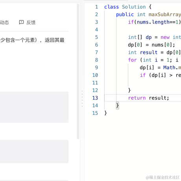Click line number 2 in editor gutter
This screenshot has height=181, width=181.
tap(96, 15)
